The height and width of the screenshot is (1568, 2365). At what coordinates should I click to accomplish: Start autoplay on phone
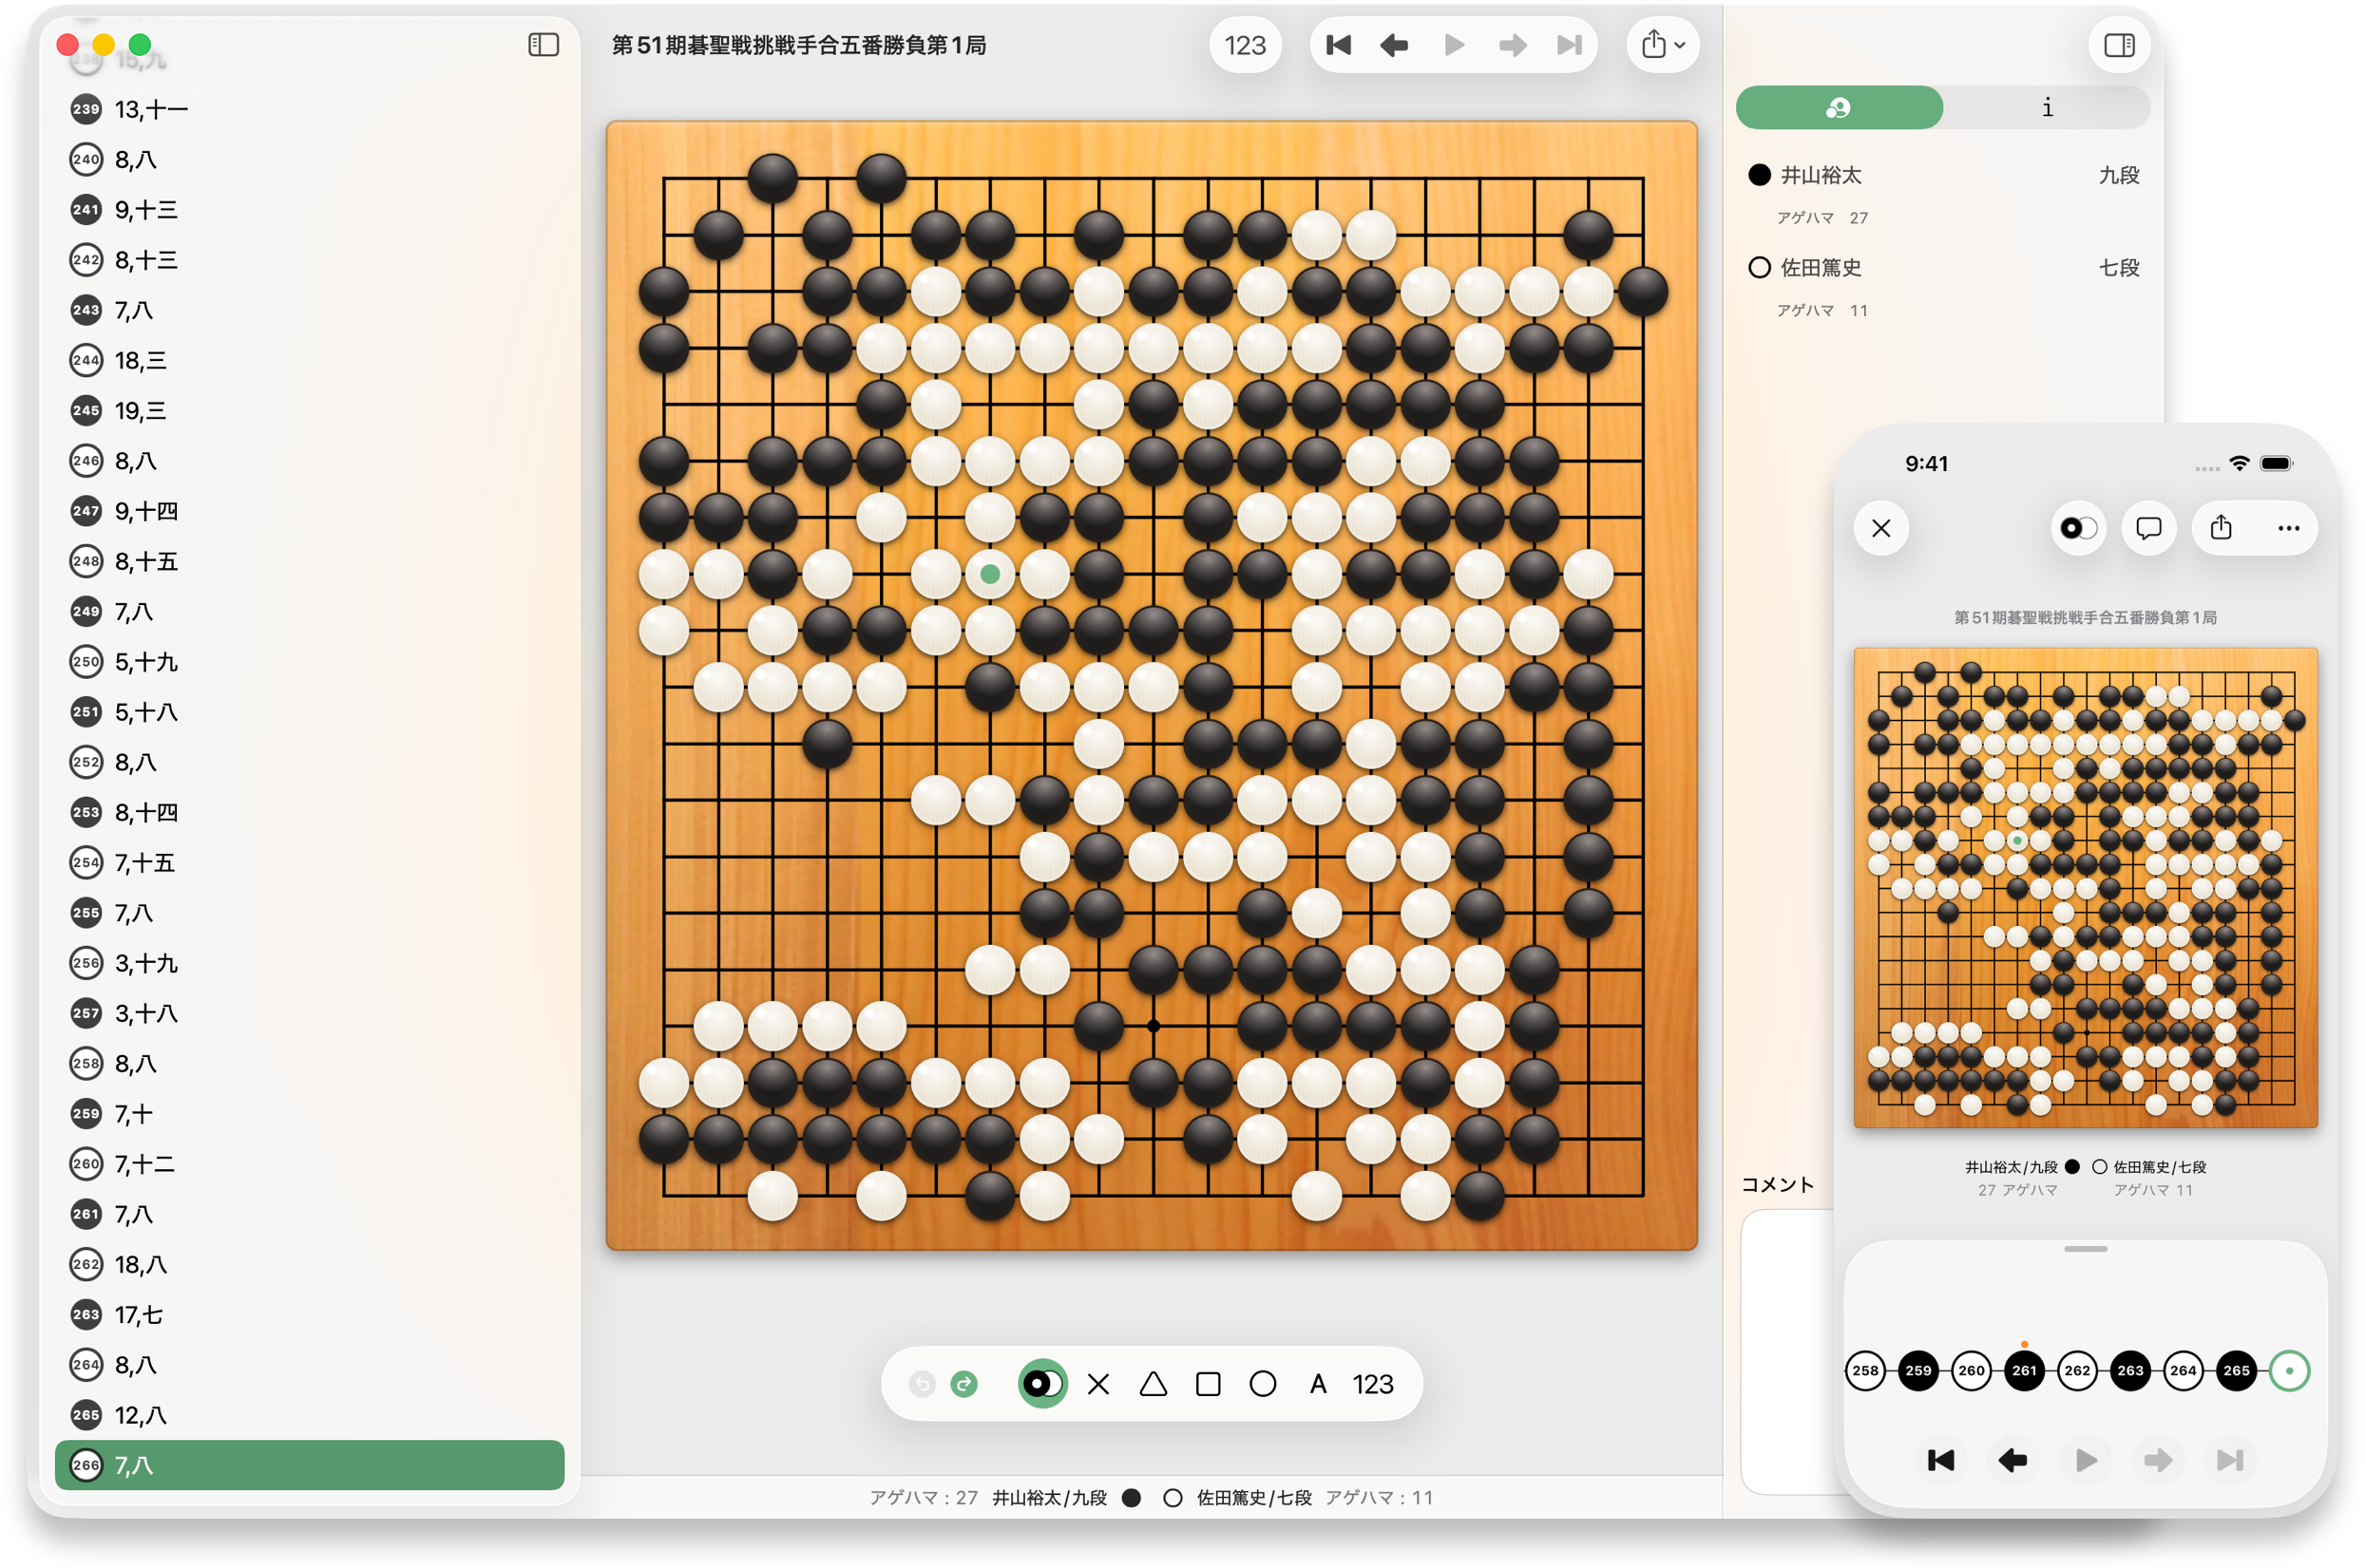[x=2086, y=1461]
